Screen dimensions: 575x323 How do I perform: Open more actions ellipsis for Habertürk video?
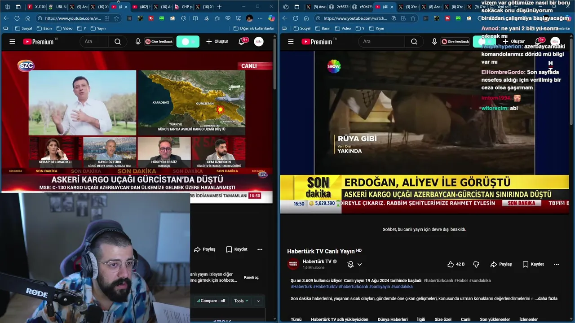[x=557, y=264]
